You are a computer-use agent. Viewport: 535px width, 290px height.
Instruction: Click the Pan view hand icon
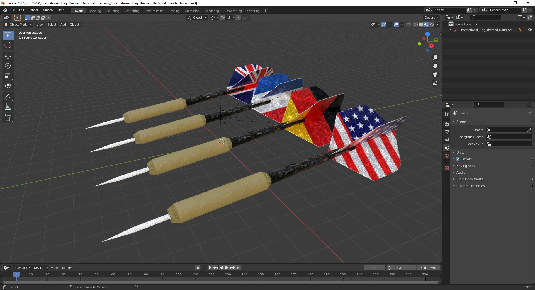[x=435, y=66]
